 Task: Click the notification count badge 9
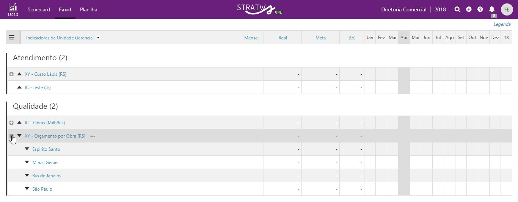click(x=493, y=16)
